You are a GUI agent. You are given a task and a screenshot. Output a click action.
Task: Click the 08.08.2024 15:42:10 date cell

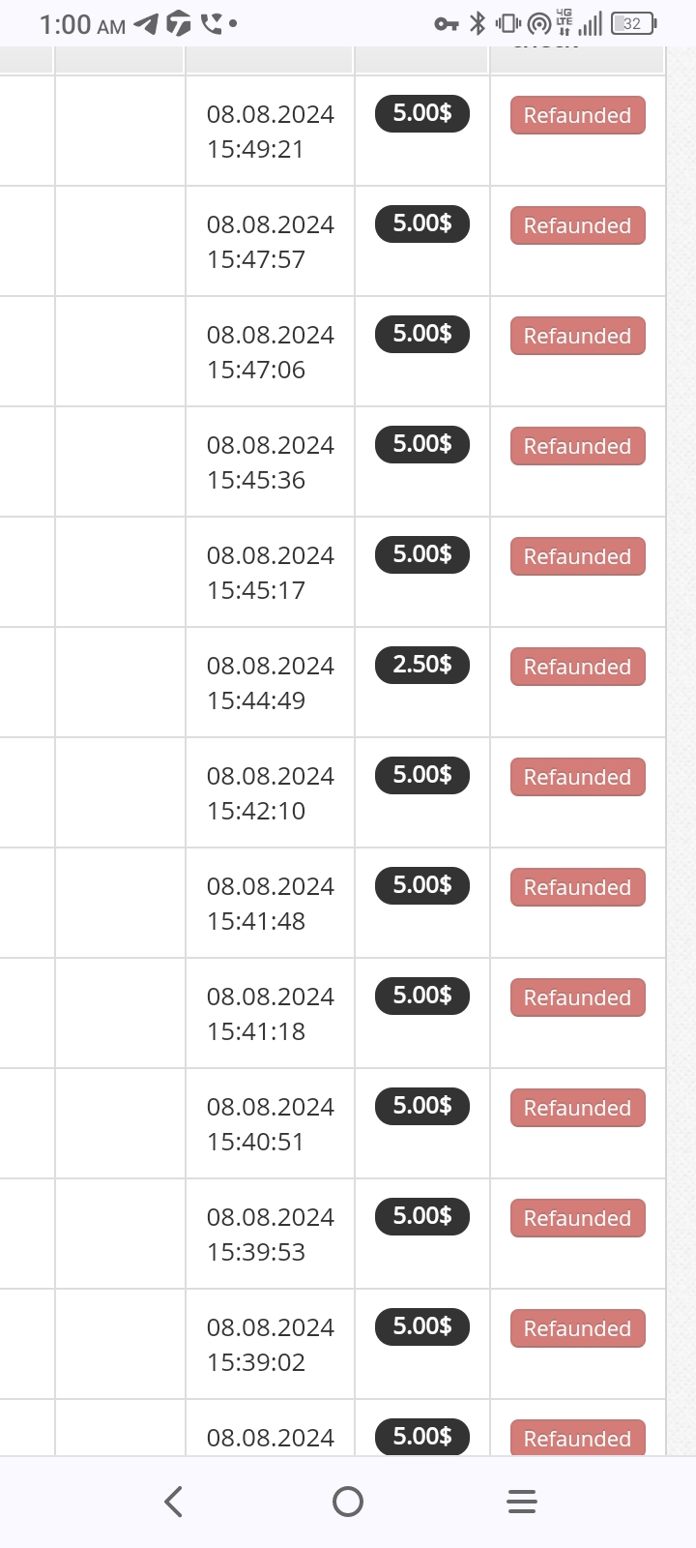pos(271,793)
